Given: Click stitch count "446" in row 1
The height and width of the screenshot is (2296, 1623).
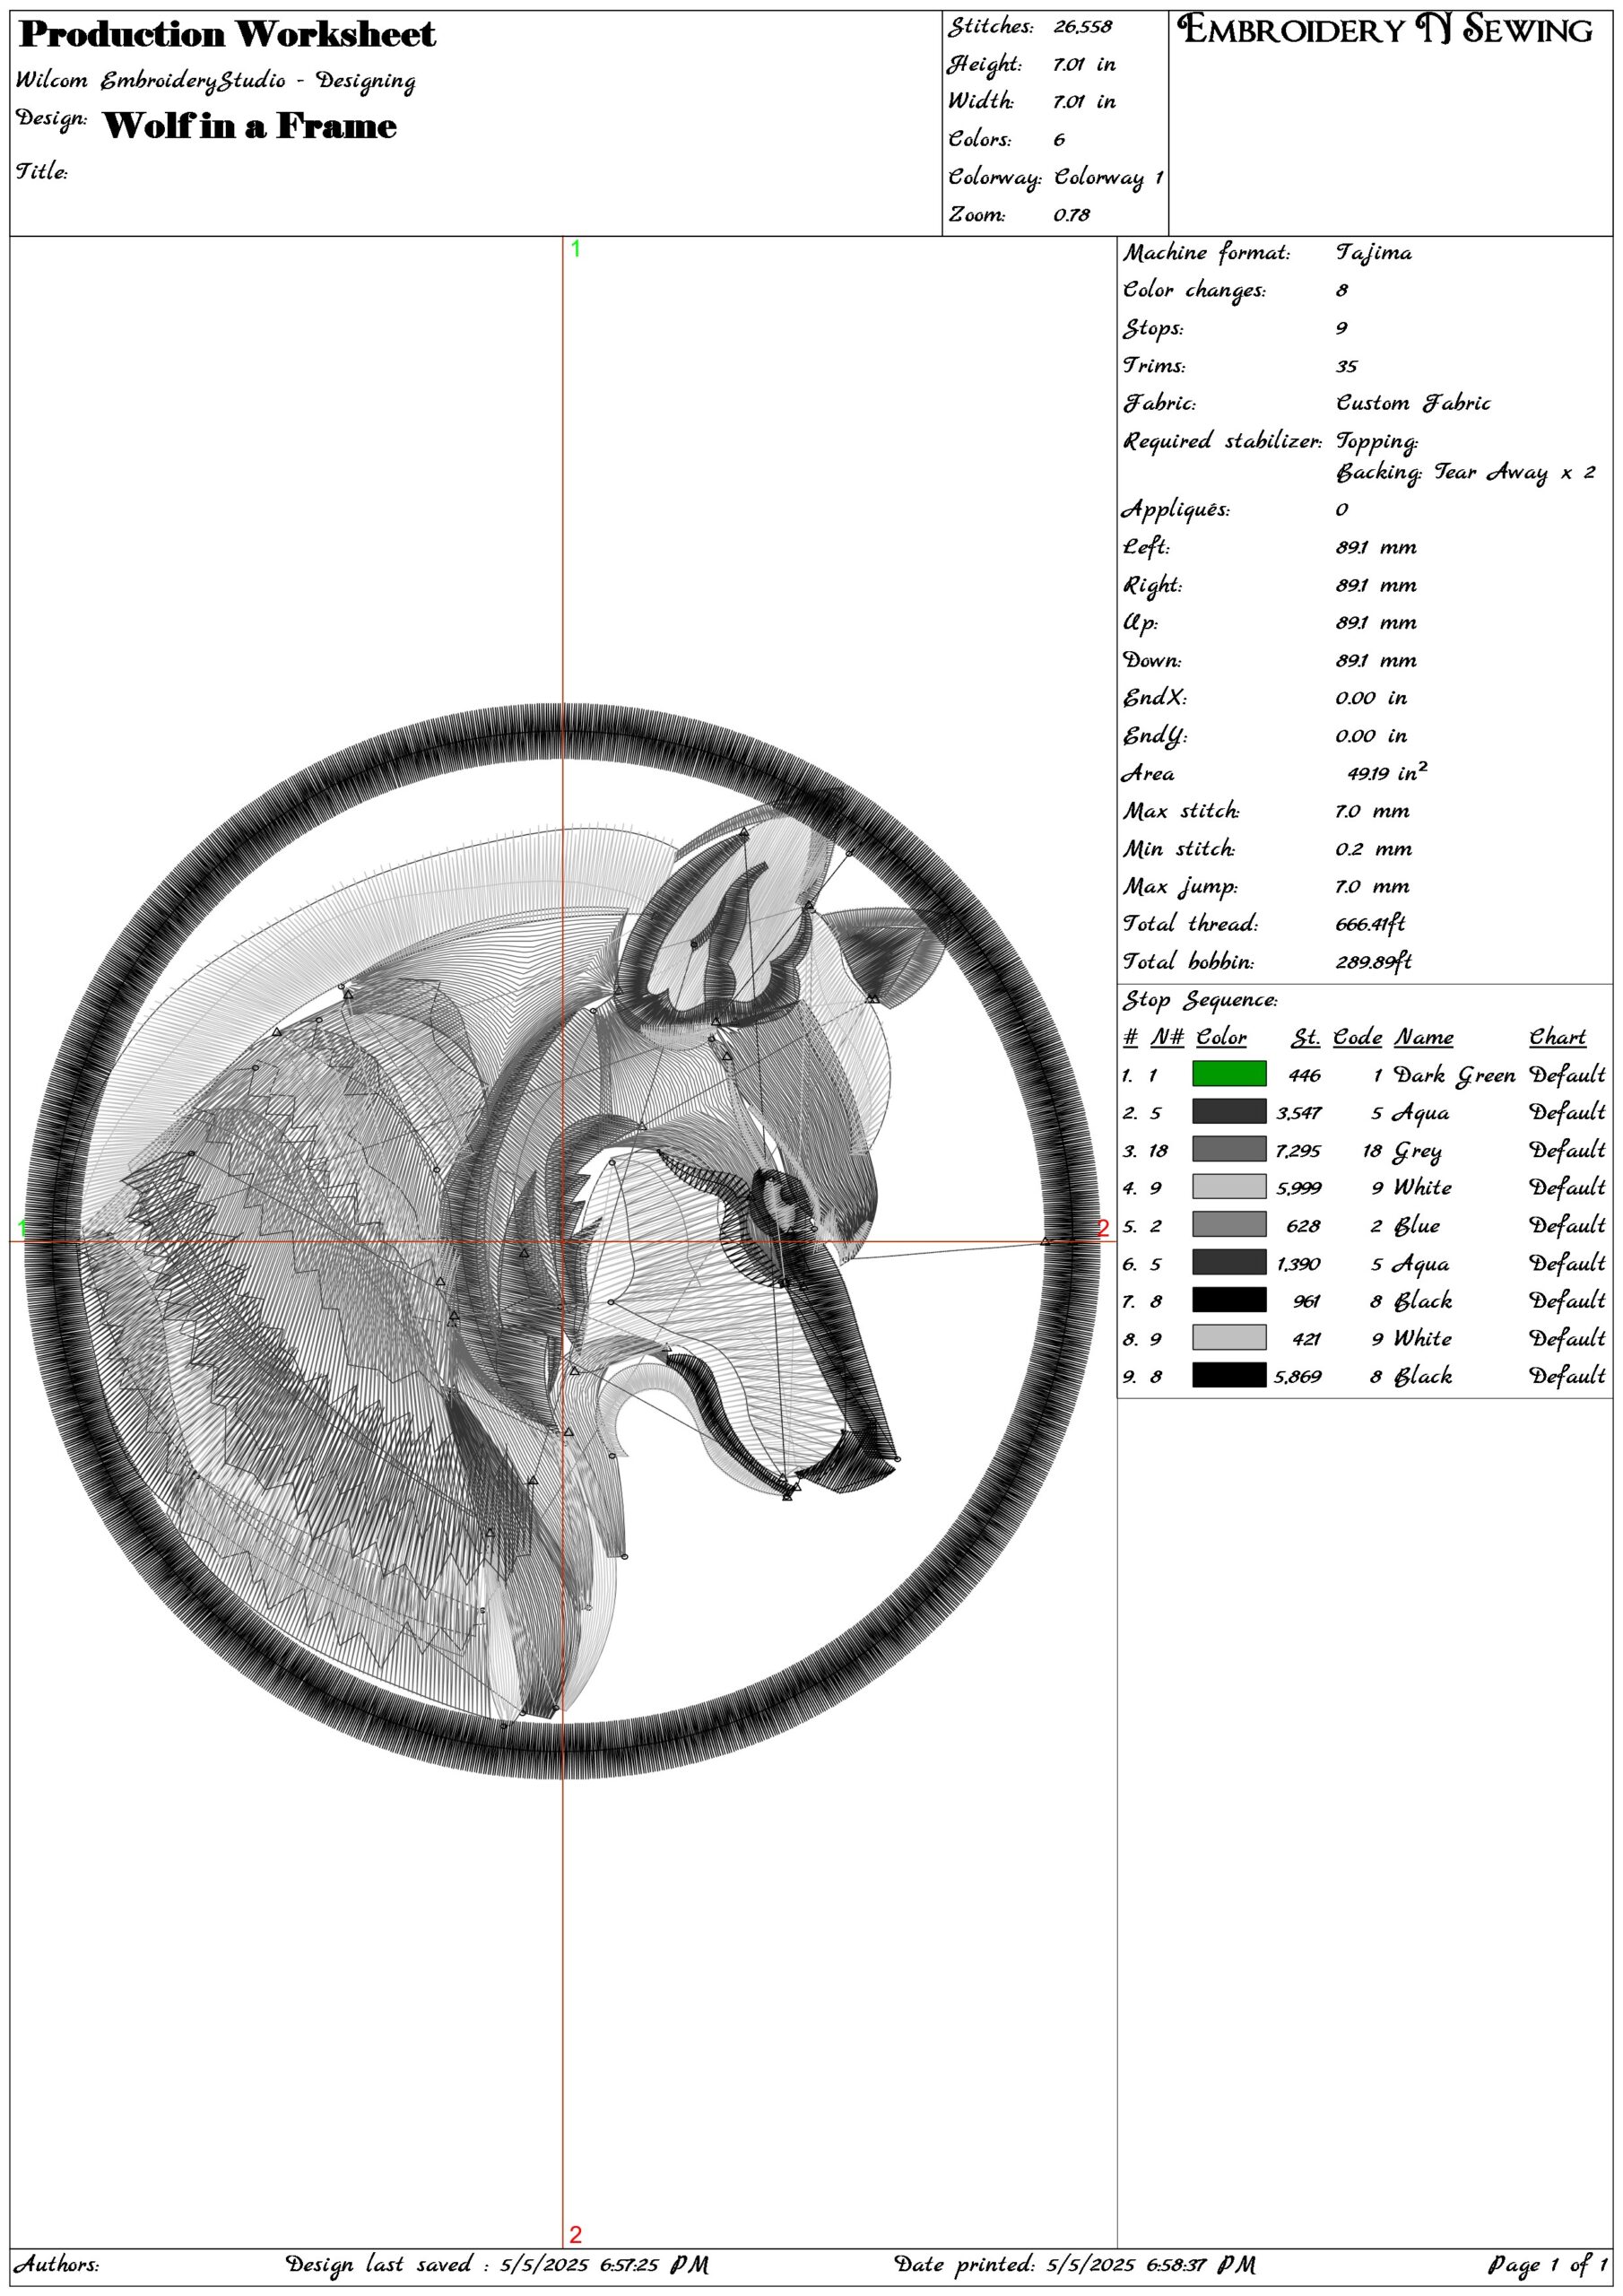Looking at the screenshot, I should (1304, 1075).
